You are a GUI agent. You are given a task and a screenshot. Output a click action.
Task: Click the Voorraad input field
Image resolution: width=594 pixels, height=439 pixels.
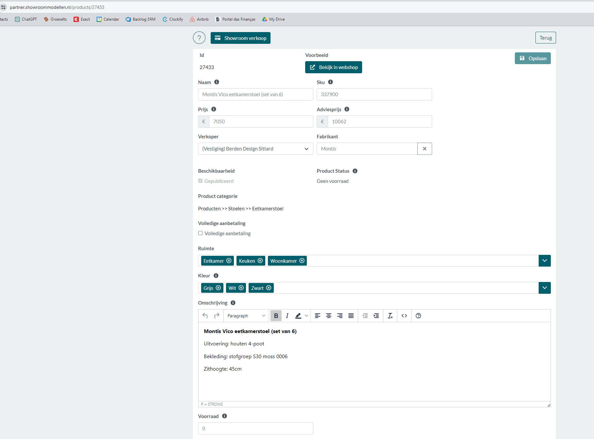(x=255, y=428)
